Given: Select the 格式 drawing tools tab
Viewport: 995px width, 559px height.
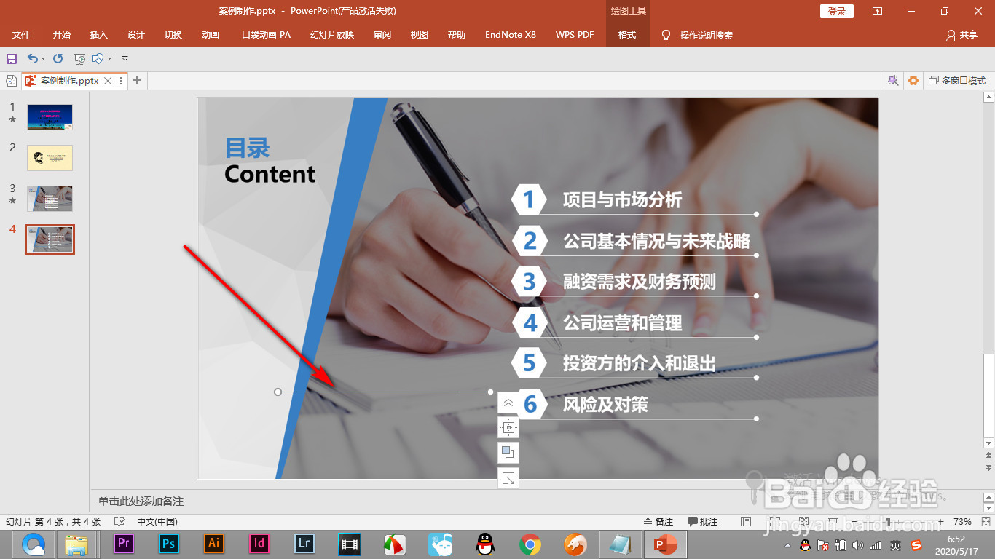Looking at the screenshot, I should point(627,34).
